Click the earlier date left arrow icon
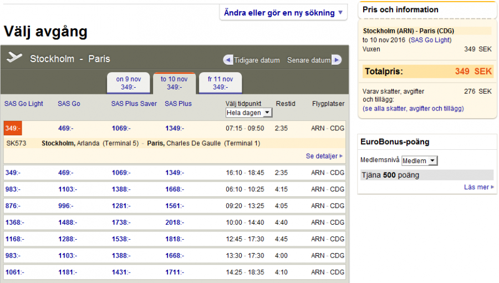499x283 pixels. 228,60
